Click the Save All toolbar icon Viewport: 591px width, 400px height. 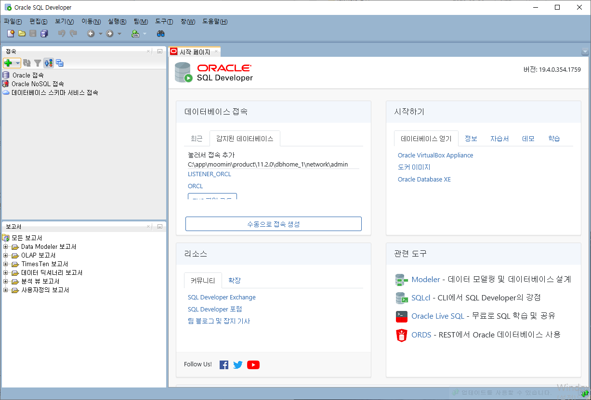(44, 34)
